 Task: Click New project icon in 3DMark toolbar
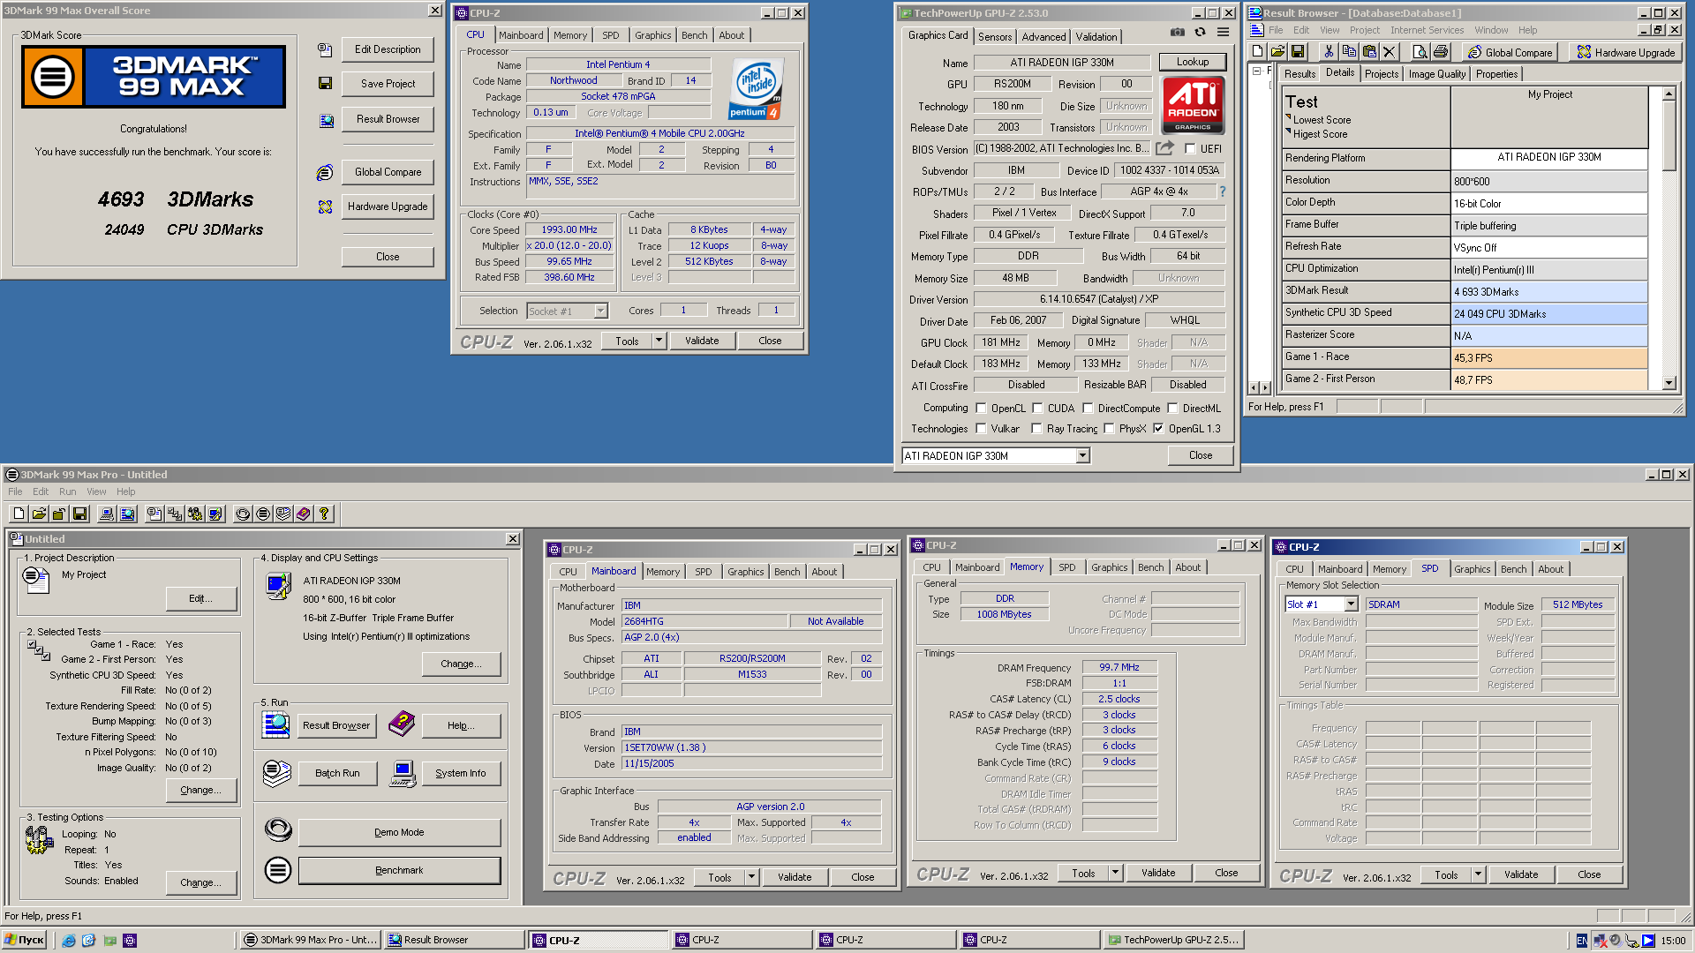(19, 514)
